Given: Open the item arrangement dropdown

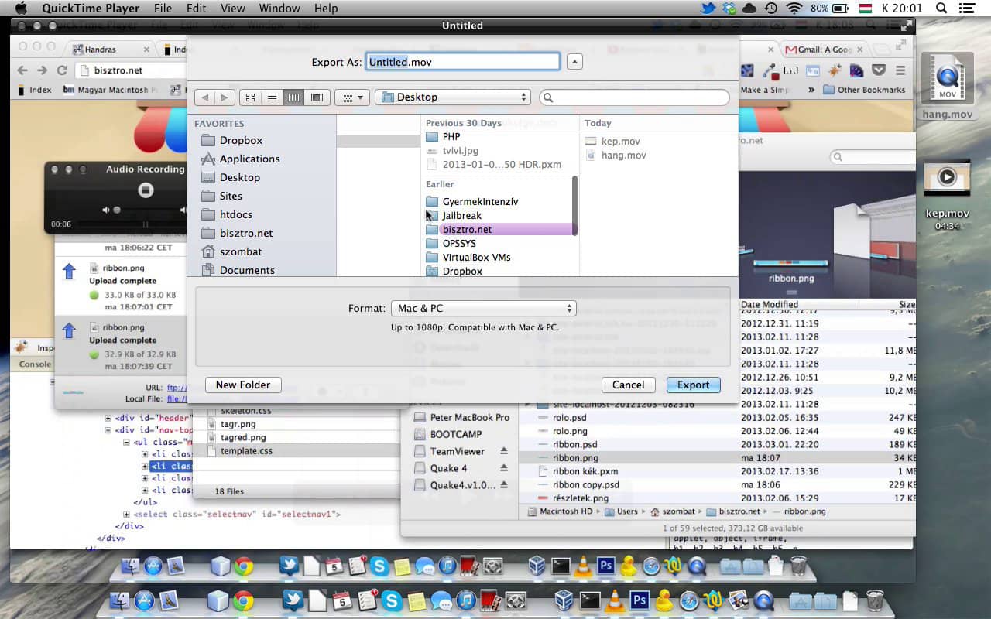Looking at the screenshot, I should click(x=351, y=97).
